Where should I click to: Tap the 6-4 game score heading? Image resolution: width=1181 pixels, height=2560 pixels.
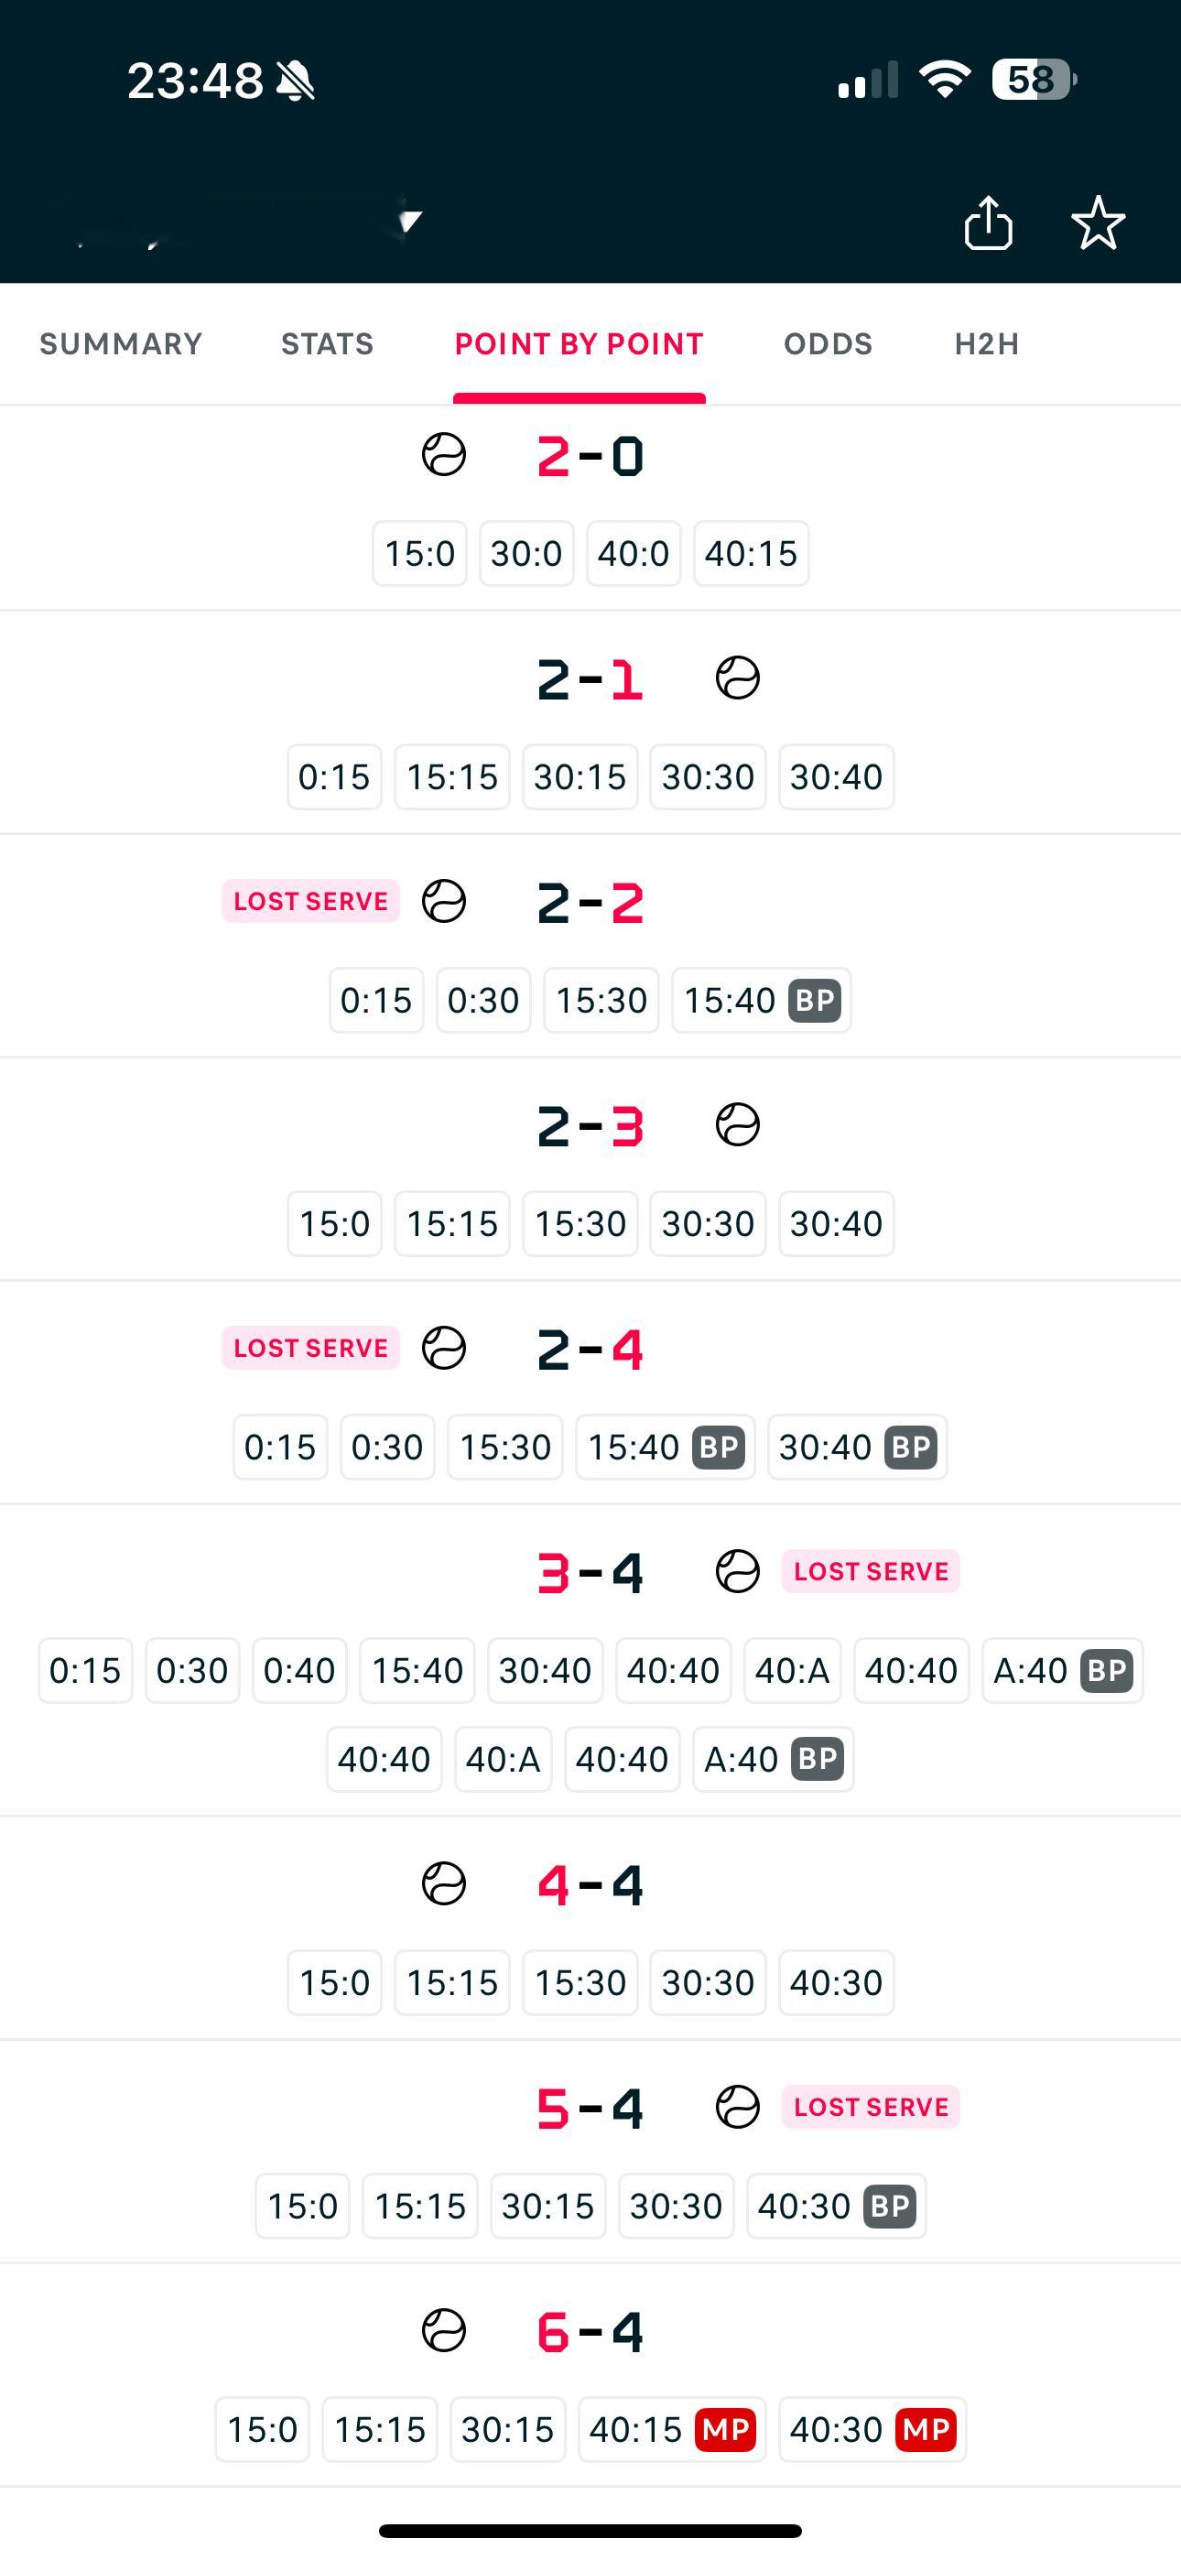click(x=590, y=2331)
